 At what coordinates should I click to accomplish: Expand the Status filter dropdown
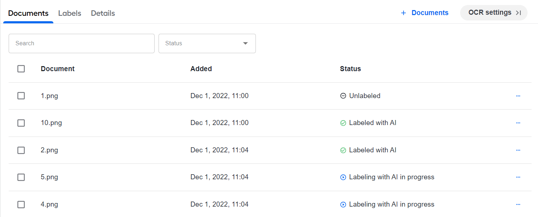click(x=207, y=43)
